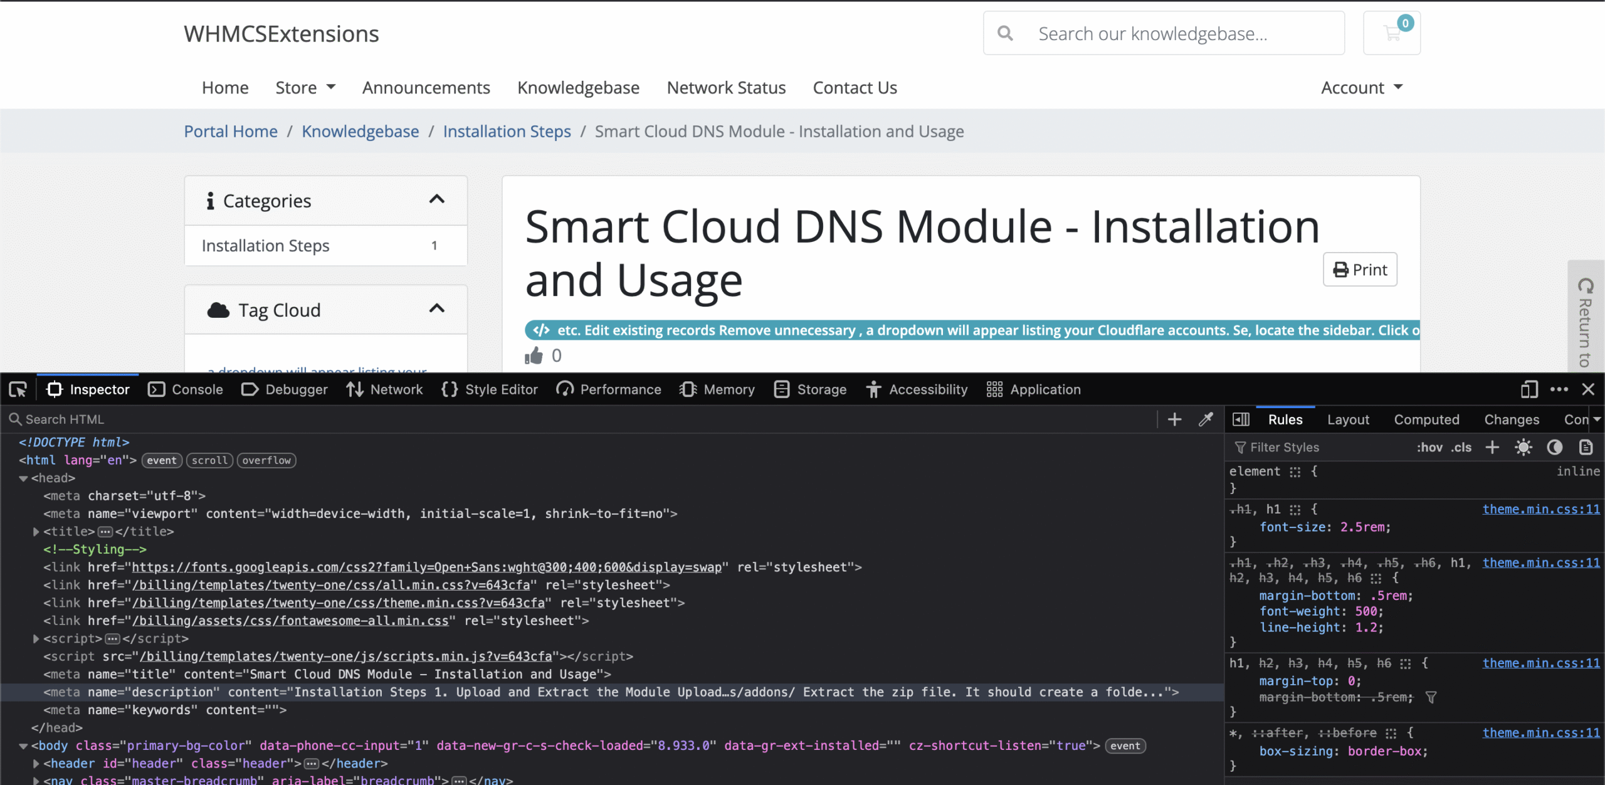Click the Print button
1605x785 pixels.
1359,270
